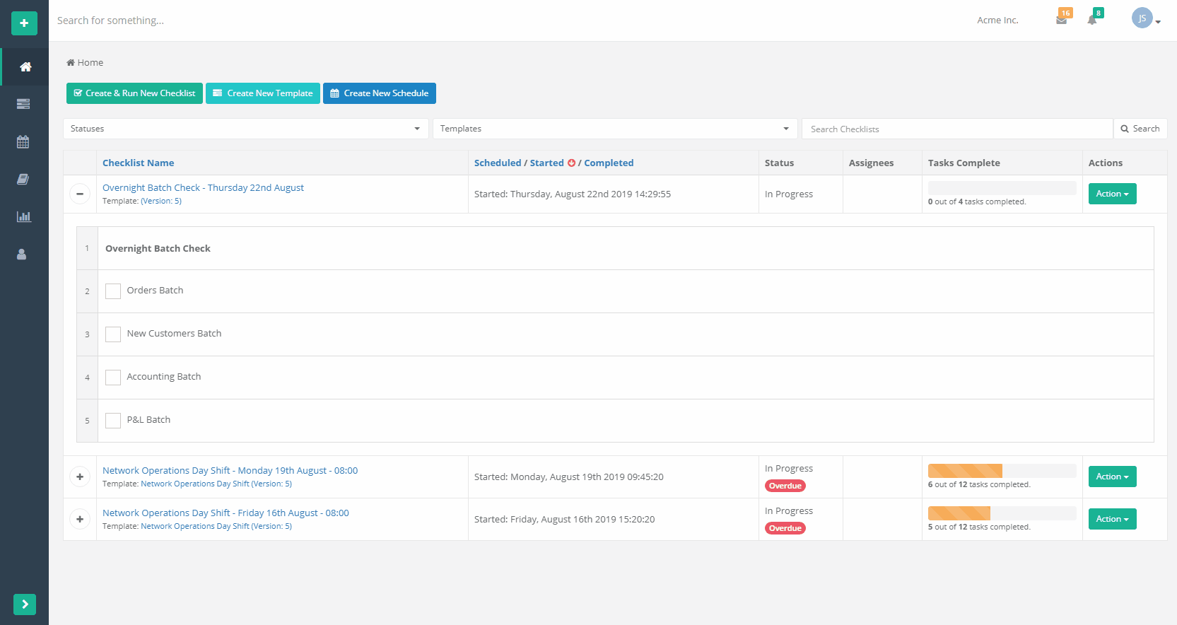Open the Statuses dropdown filter
This screenshot has height=625, width=1177.
click(246, 129)
